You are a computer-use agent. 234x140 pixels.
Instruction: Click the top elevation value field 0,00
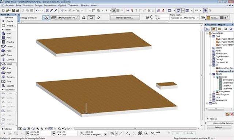[x=162, y=15]
